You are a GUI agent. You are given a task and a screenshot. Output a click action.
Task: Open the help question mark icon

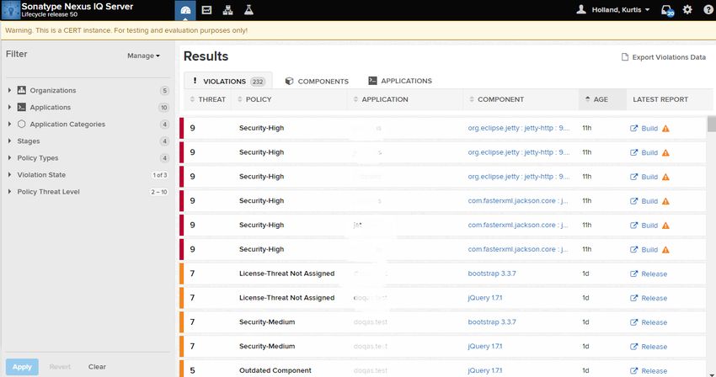(708, 9)
